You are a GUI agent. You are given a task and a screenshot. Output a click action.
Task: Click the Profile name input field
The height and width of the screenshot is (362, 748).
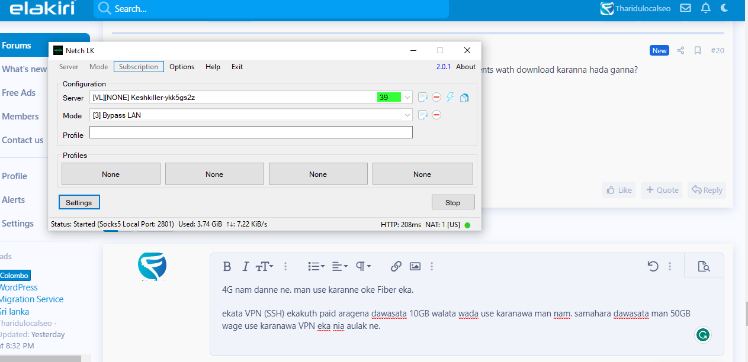coord(251,132)
